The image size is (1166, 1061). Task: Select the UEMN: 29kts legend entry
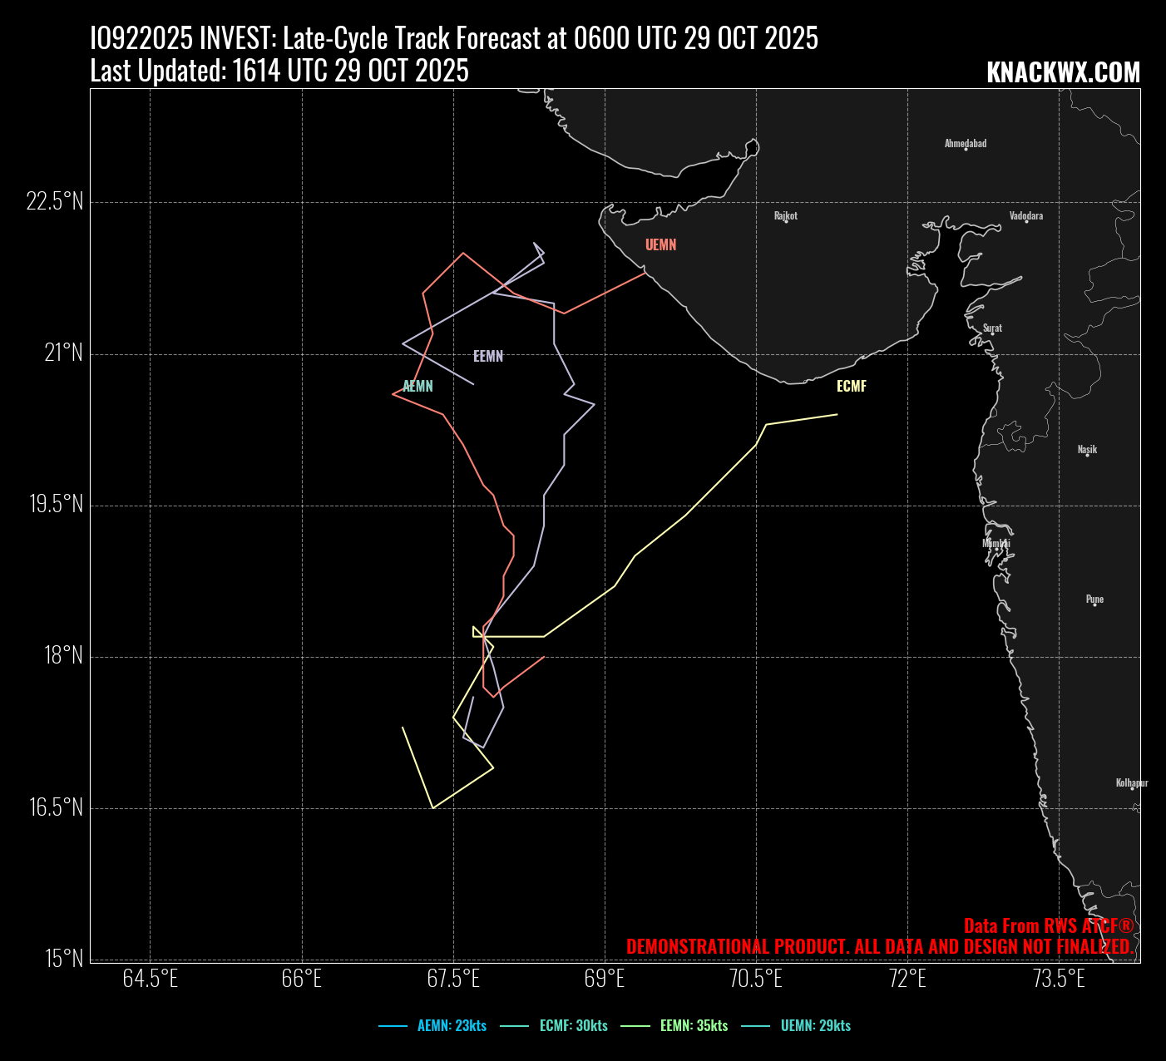tap(815, 1026)
